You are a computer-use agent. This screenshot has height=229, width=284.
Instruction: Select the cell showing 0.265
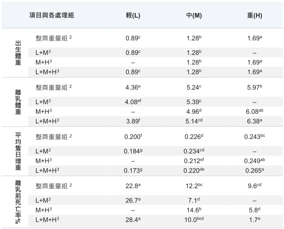(x=255, y=170)
